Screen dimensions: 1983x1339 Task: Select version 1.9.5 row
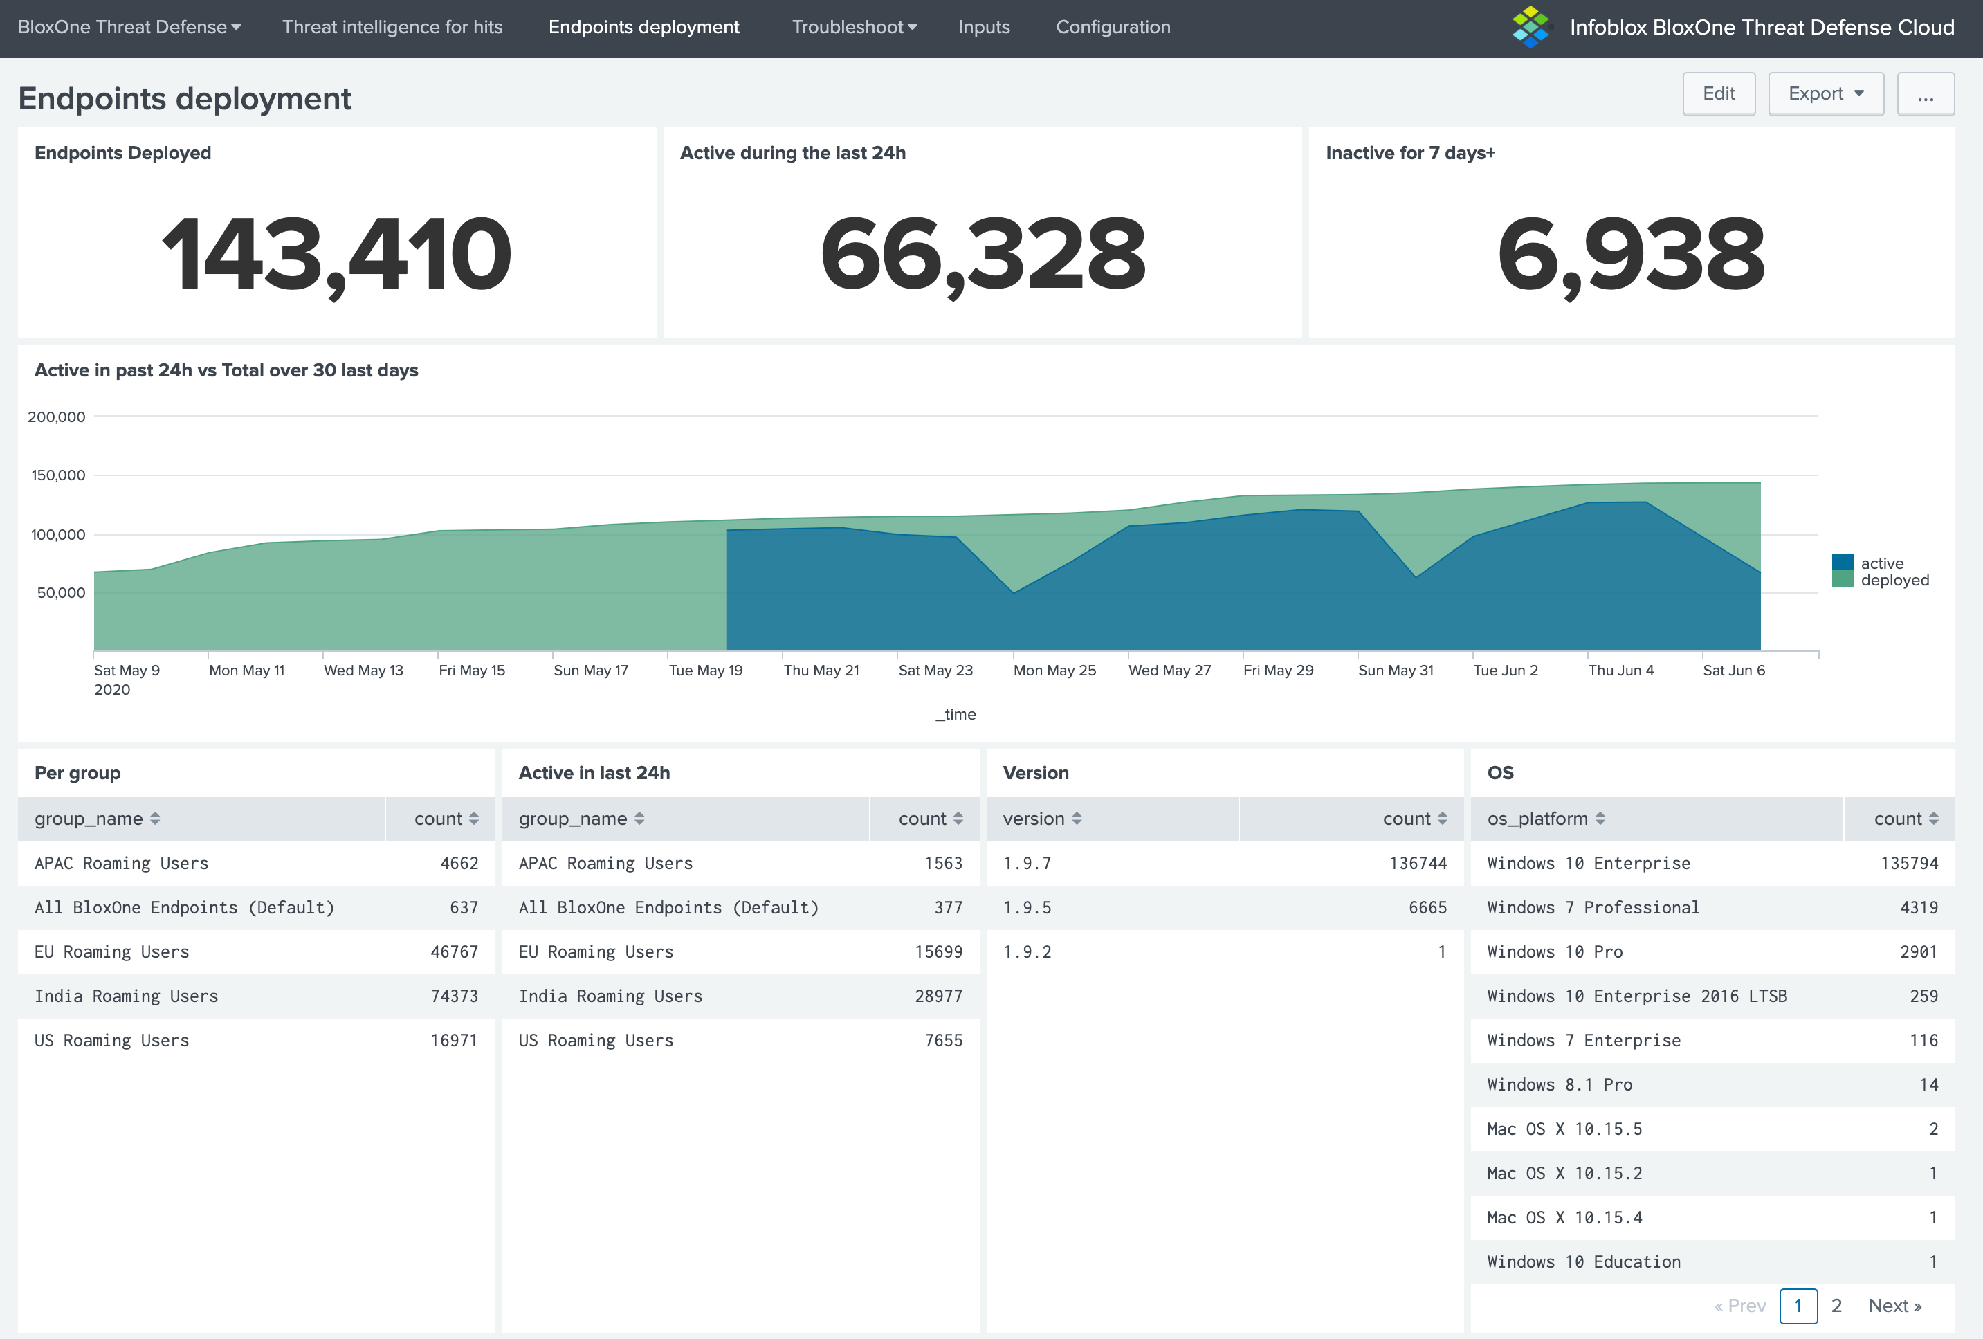coord(1225,907)
